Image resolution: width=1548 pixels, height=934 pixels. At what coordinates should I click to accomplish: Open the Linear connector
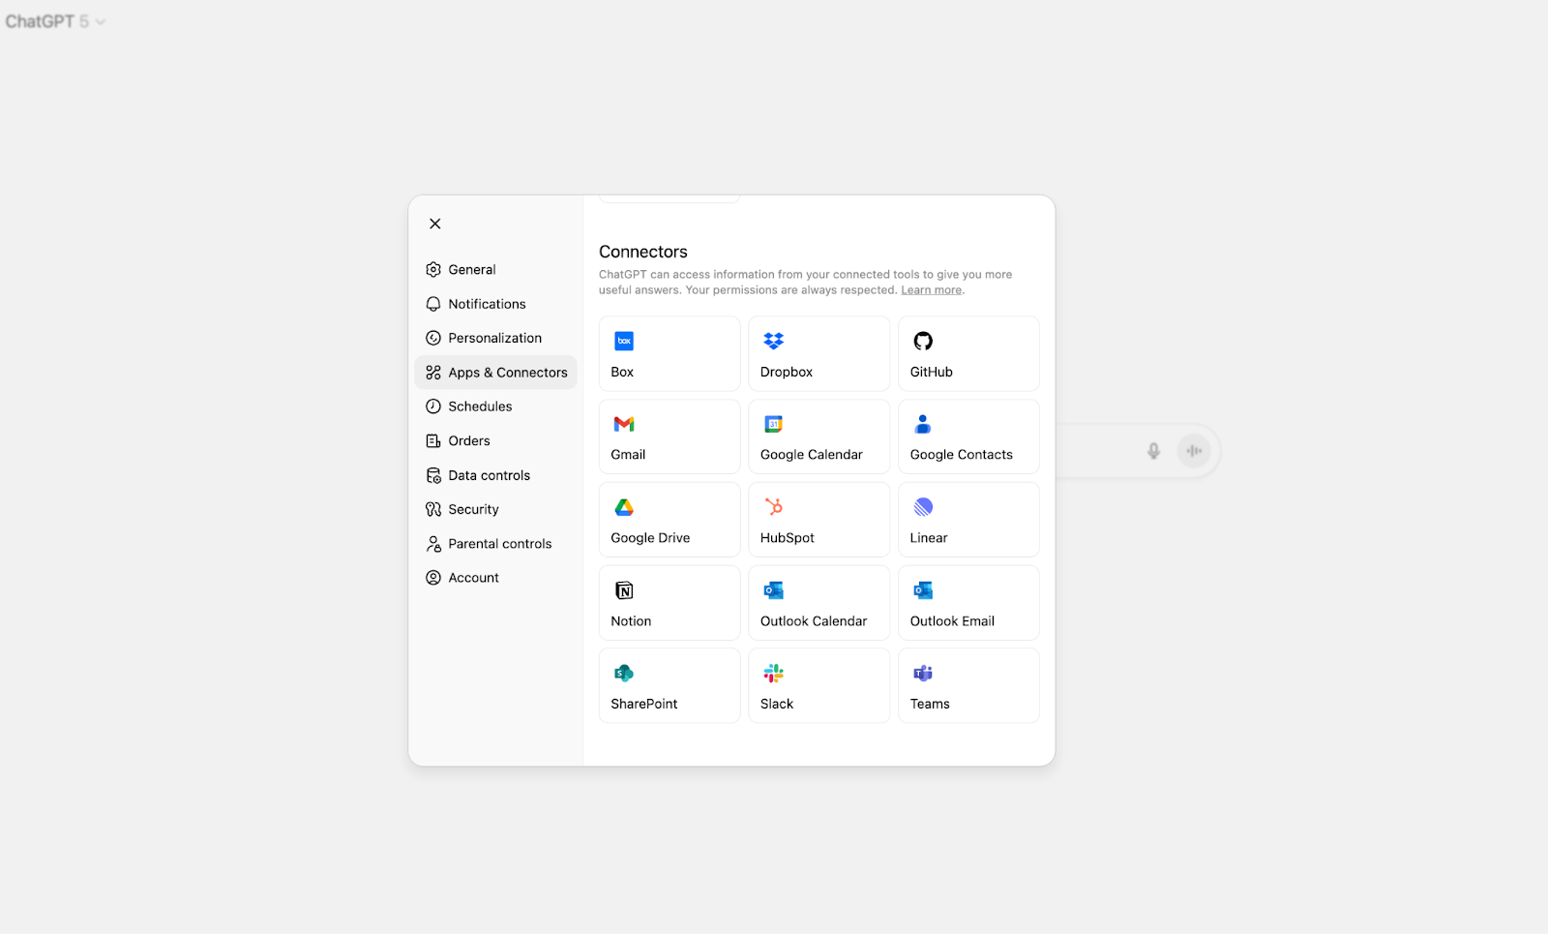[x=967, y=520]
